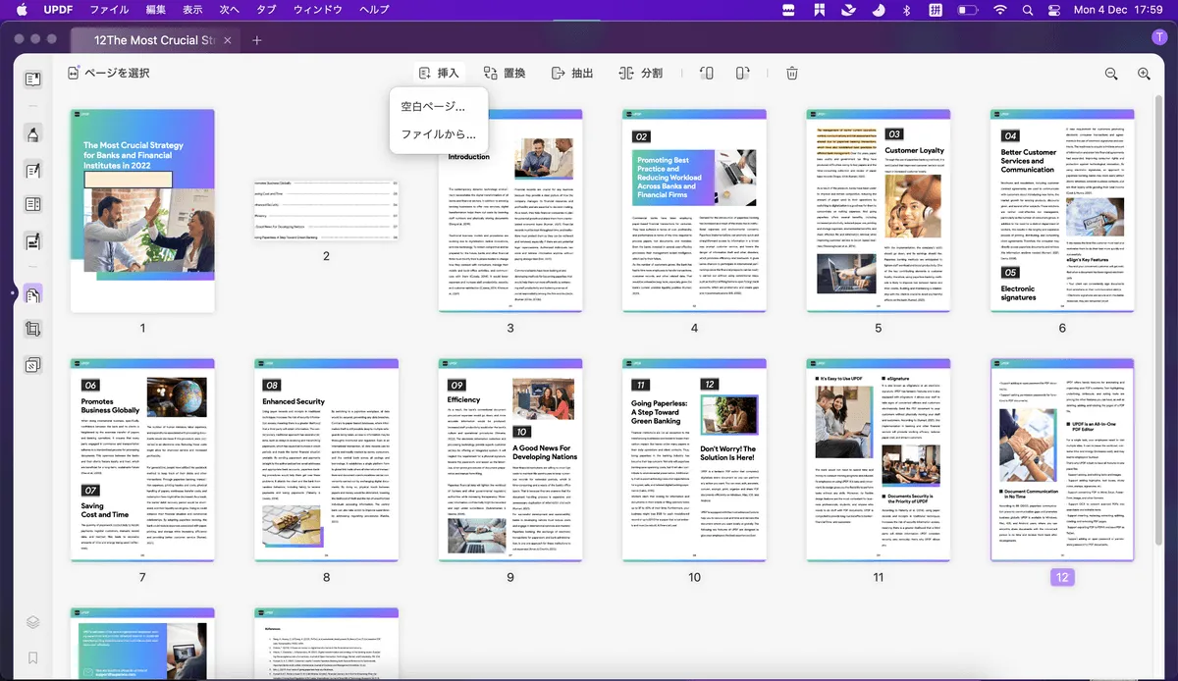Open the ヘルプ menu
1178x681 pixels.
point(374,10)
